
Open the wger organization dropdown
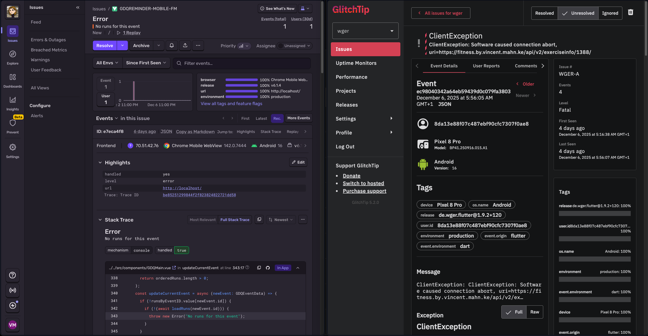[x=365, y=31]
